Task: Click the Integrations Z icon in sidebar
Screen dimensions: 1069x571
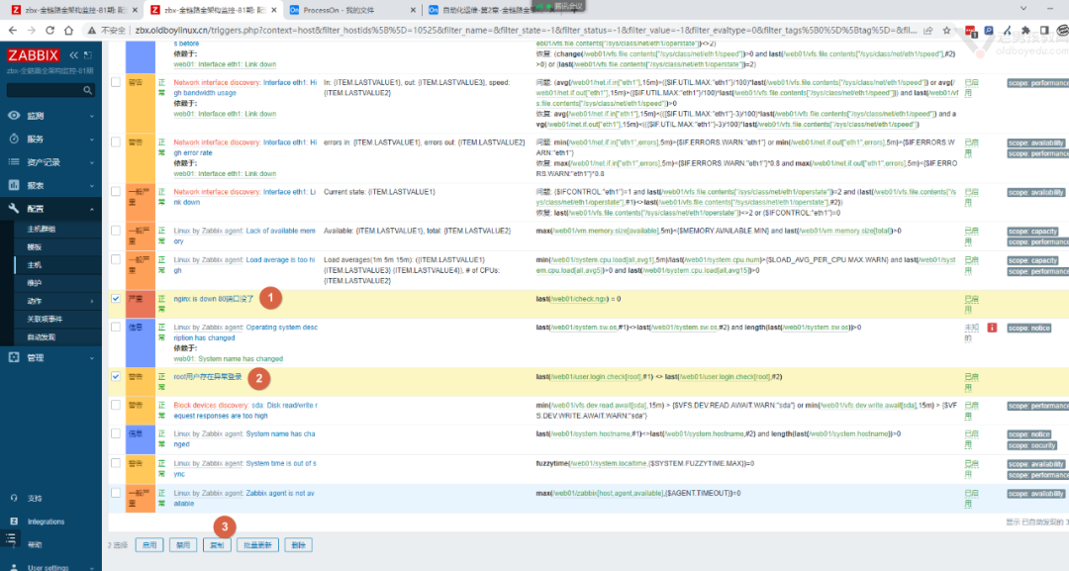Action: coord(14,522)
